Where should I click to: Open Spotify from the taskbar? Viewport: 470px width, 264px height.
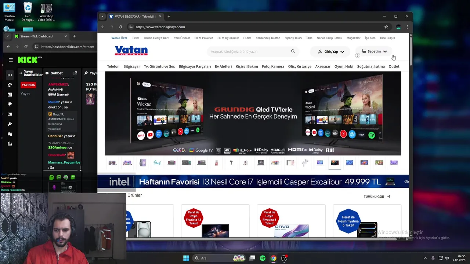pos(263,258)
